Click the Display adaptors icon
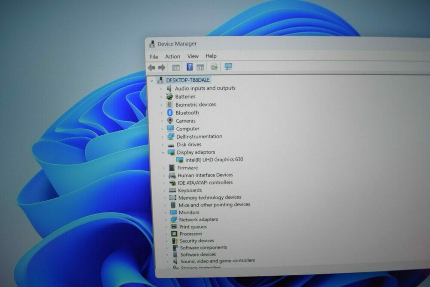Screen dimensions: 430x287 [x=171, y=152]
